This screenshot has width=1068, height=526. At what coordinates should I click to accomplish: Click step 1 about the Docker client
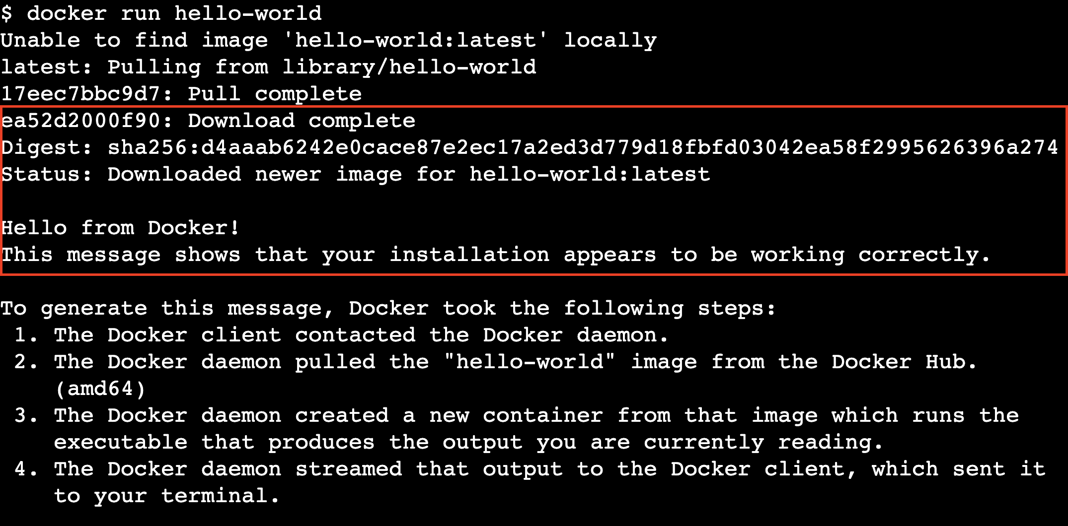click(x=341, y=335)
